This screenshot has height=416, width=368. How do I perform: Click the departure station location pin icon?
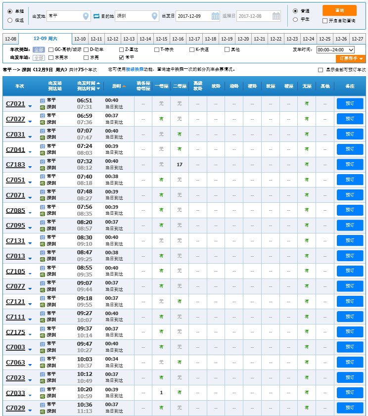pyautogui.click(x=87, y=16)
